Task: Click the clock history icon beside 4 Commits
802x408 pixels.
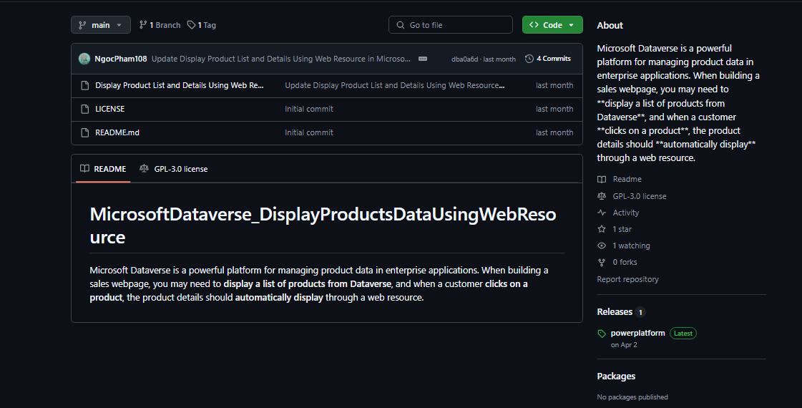Action: tap(529, 59)
